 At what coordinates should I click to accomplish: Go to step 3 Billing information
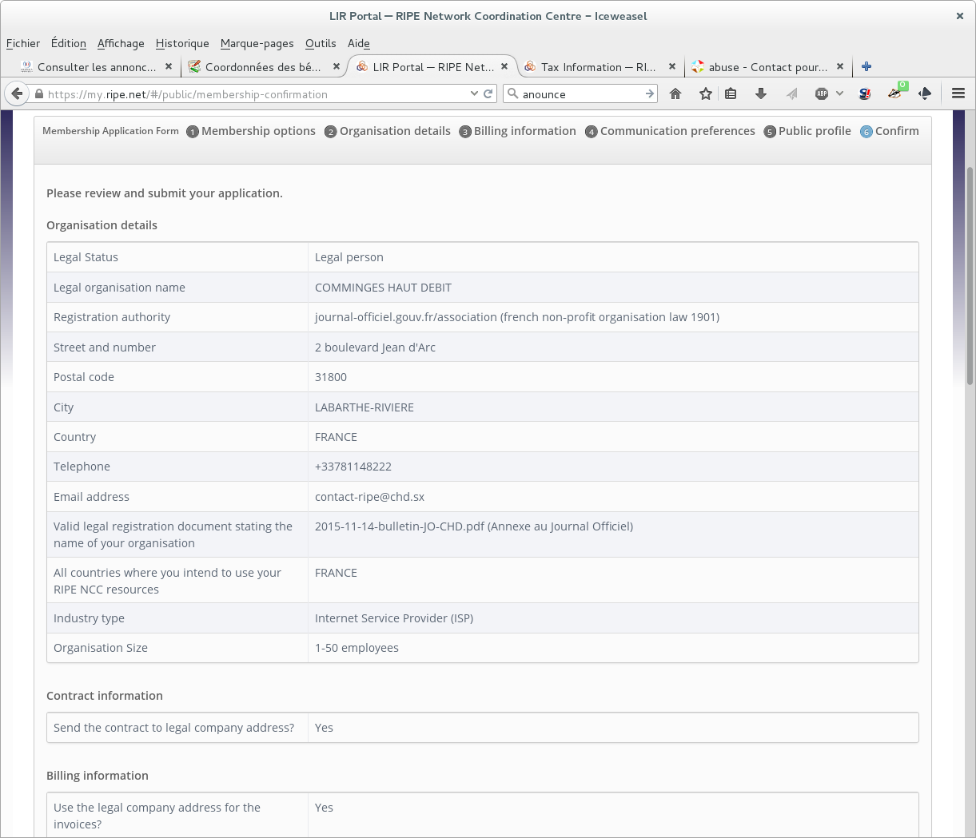[517, 131]
